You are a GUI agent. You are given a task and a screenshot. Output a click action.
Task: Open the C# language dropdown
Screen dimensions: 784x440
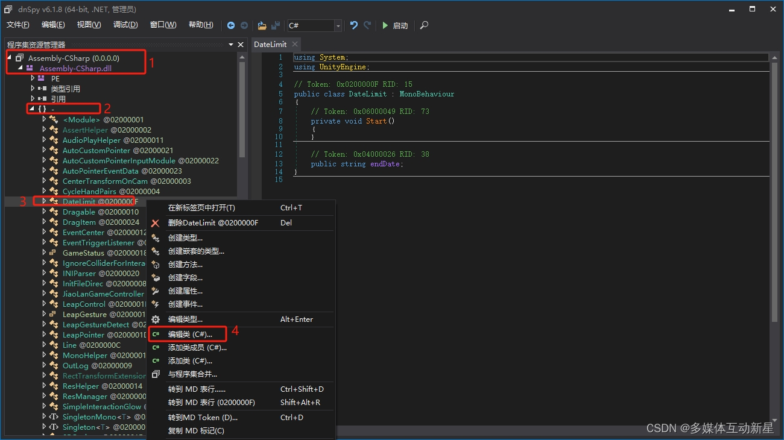pyautogui.click(x=338, y=25)
